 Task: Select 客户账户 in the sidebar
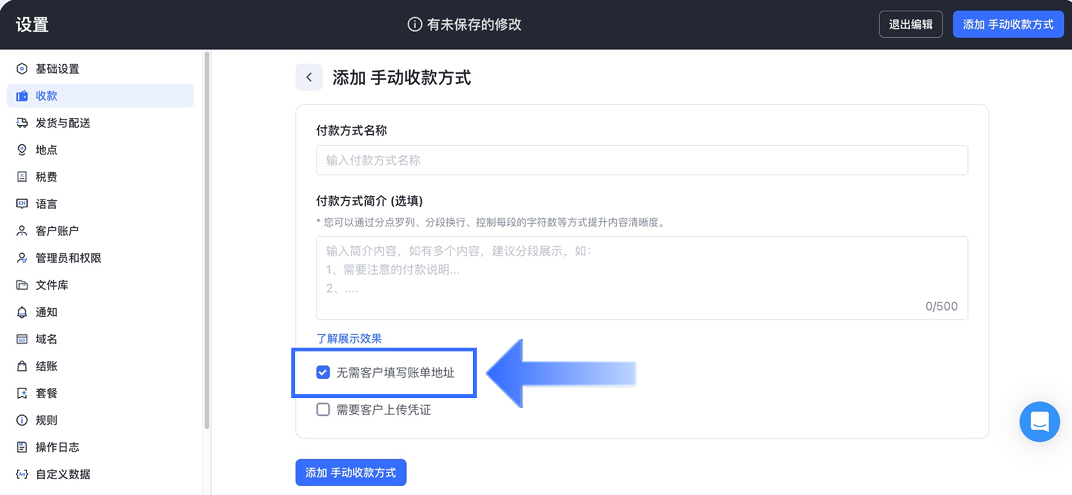click(x=57, y=231)
